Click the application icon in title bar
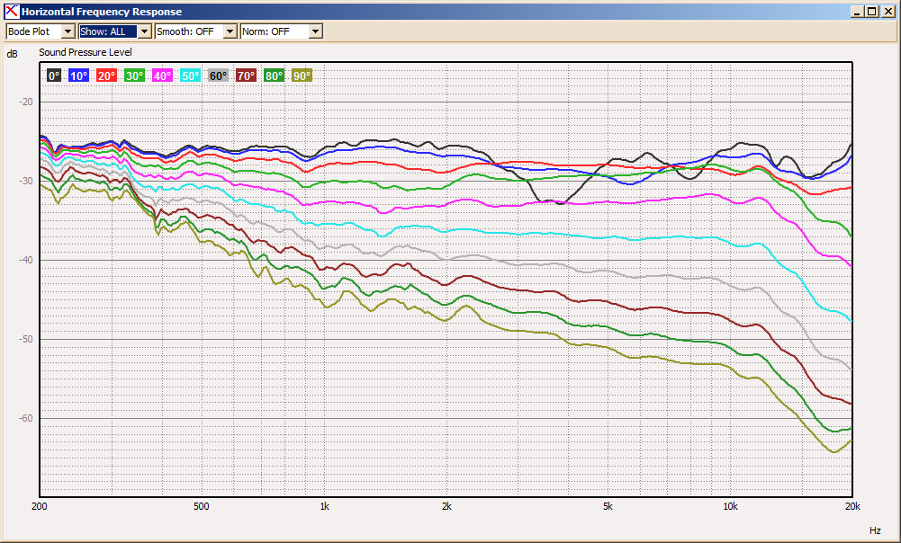This screenshot has width=901, height=543. point(12,11)
